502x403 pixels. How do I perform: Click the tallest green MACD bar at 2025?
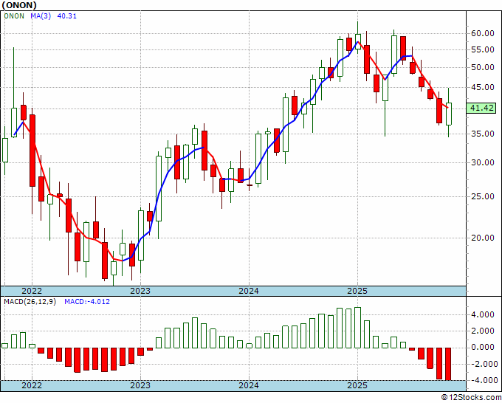(357, 328)
